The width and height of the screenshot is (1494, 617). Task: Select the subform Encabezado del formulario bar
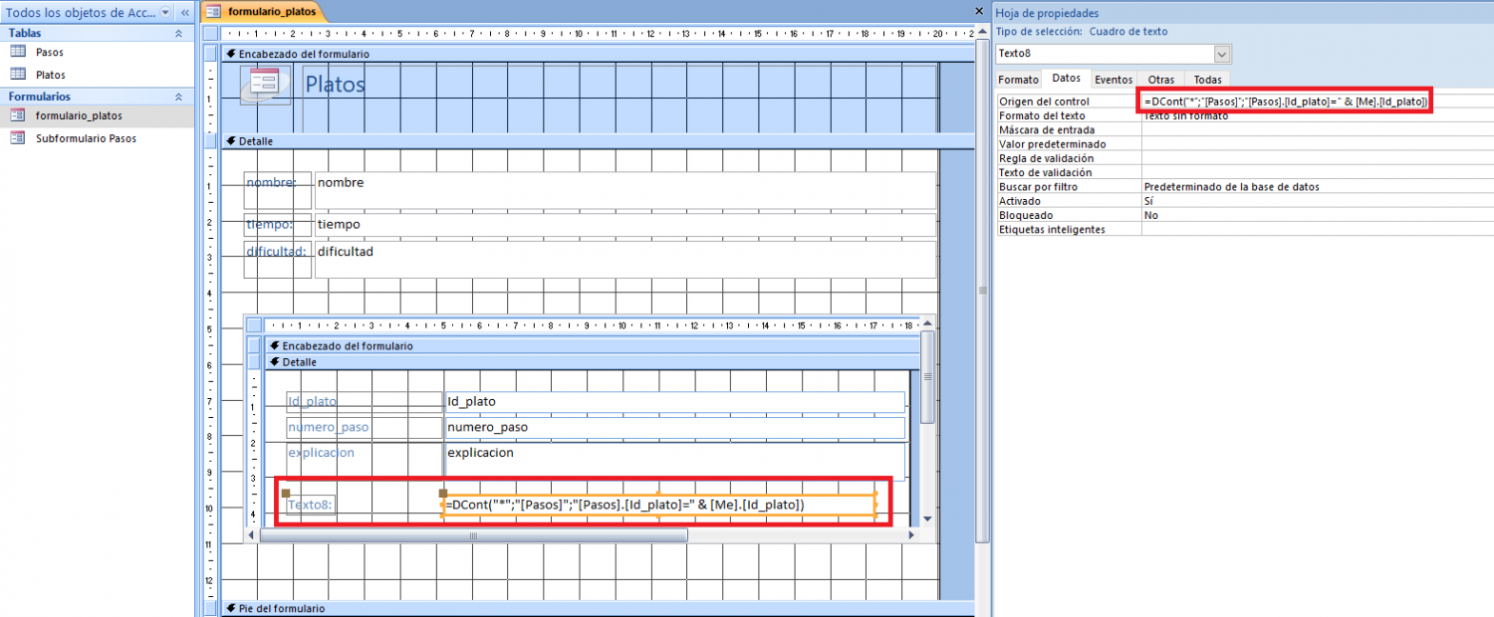tap(592, 345)
